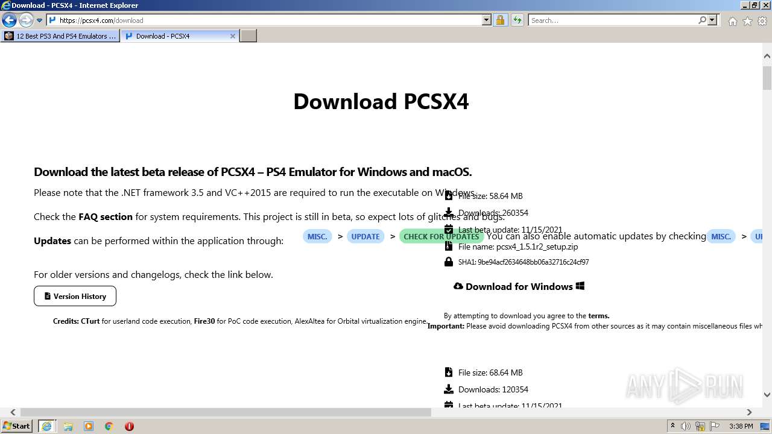Open a new blank tab
Screen dimensions: 772x434
coord(248,36)
